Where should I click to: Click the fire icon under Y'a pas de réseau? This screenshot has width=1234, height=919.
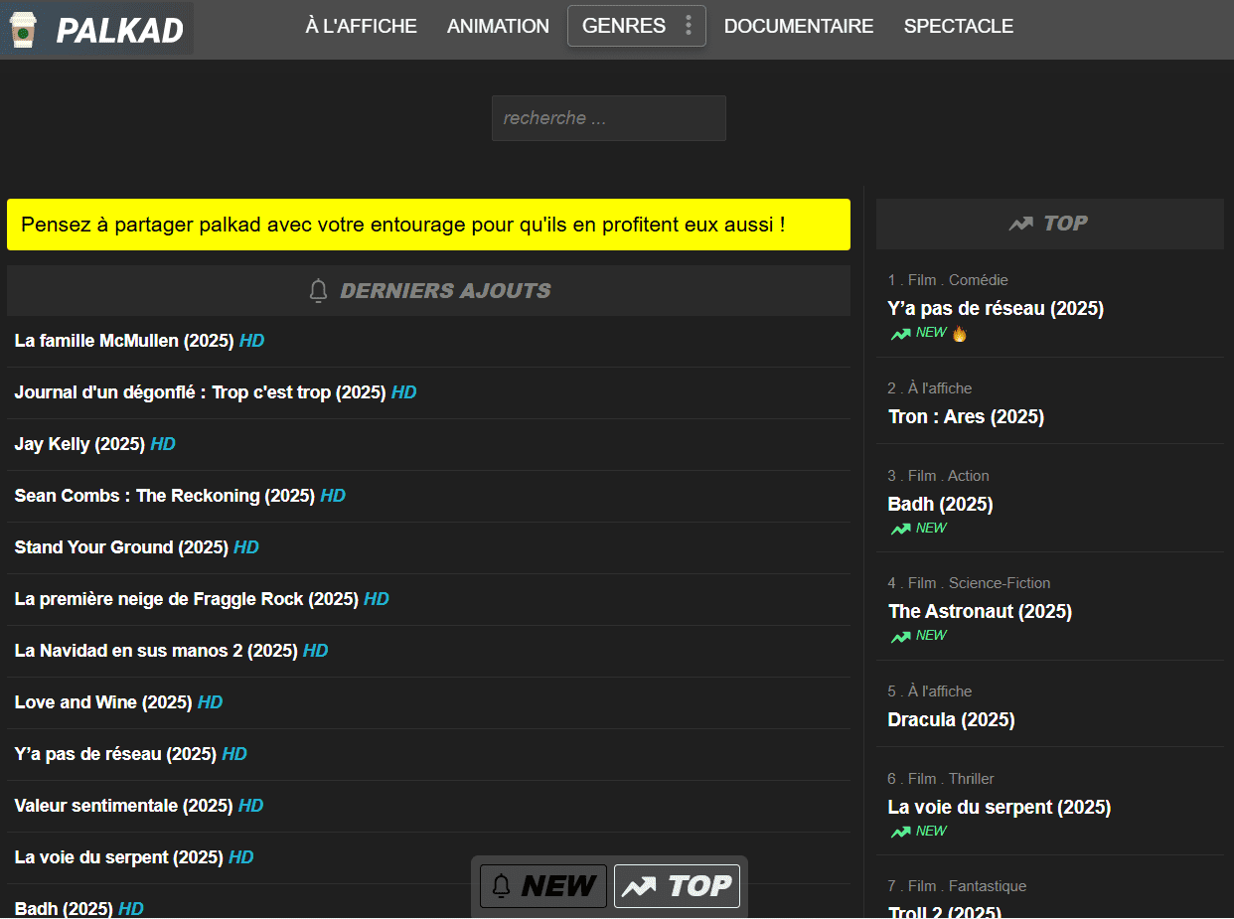coord(959,334)
